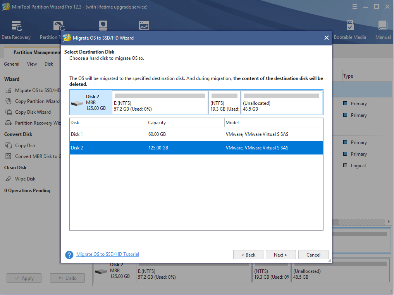Click the 60.00 GB capacity cell

[157, 134]
